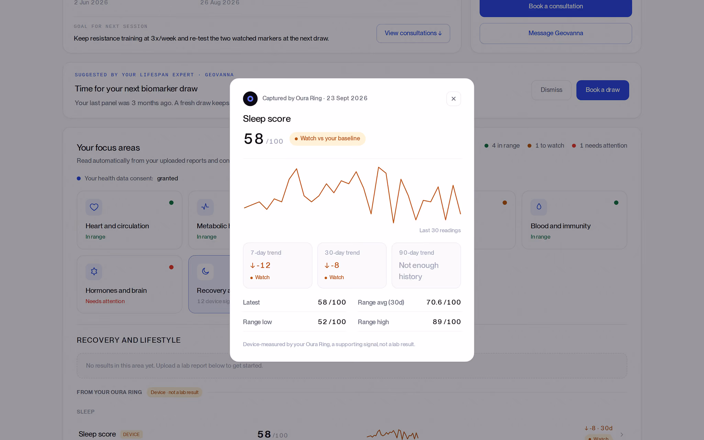Viewport: 704px width, 440px height.
Task: Select the 90-day trend card
Action: [x=426, y=265]
